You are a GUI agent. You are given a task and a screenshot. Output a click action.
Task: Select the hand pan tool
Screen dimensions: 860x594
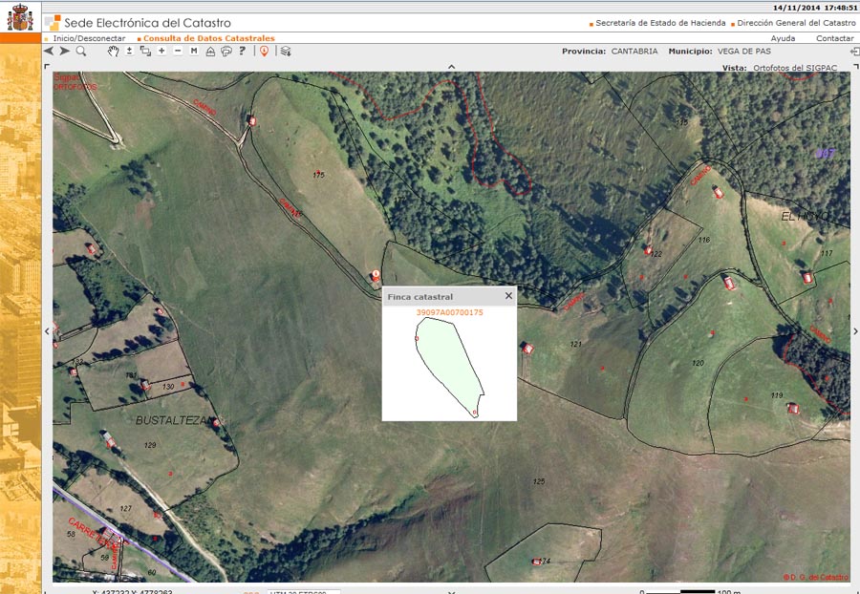(x=113, y=51)
